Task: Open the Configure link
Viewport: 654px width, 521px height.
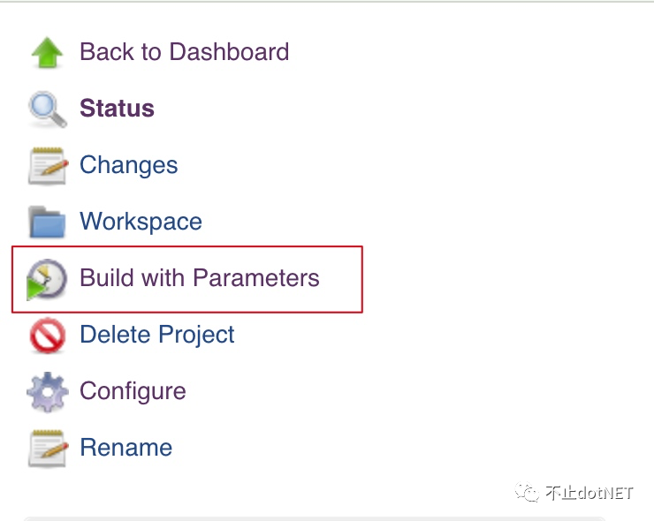Action: (x=133, y=391)
